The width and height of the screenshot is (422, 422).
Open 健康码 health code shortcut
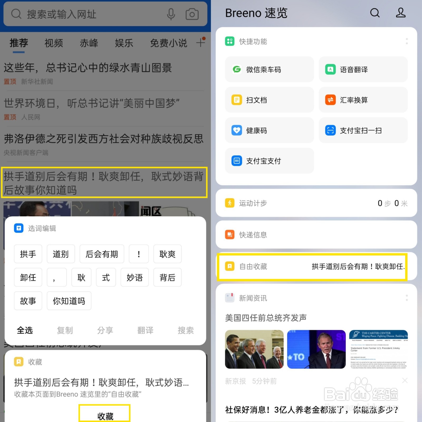(269, 130)
